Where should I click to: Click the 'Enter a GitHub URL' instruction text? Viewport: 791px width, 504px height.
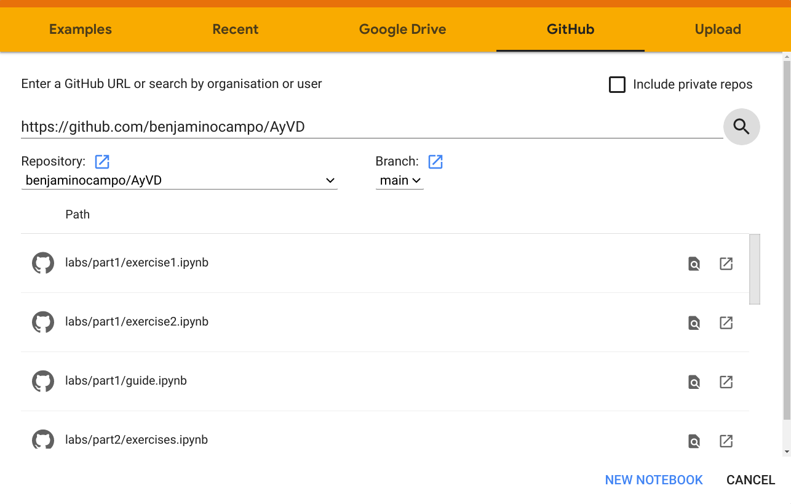(x=172, y=84)
